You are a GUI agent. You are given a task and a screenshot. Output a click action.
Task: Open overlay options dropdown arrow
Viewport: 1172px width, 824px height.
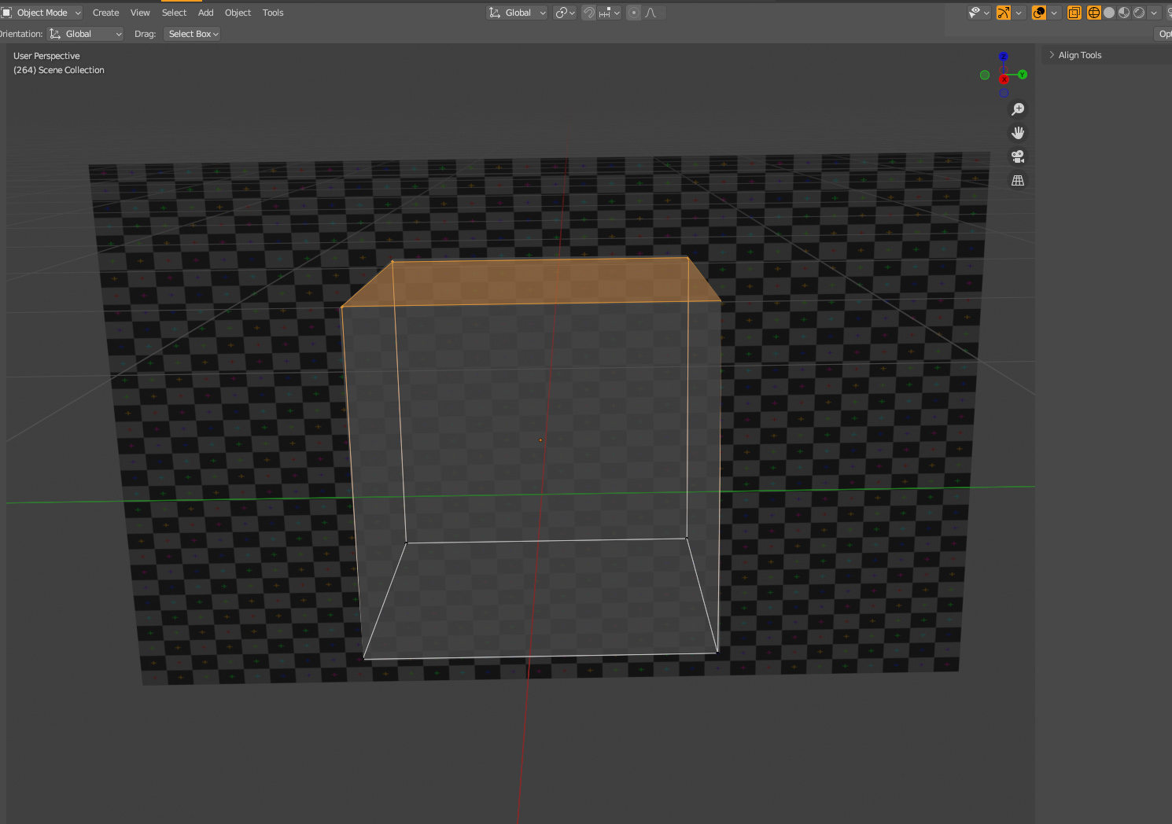tap(1054, 13)
